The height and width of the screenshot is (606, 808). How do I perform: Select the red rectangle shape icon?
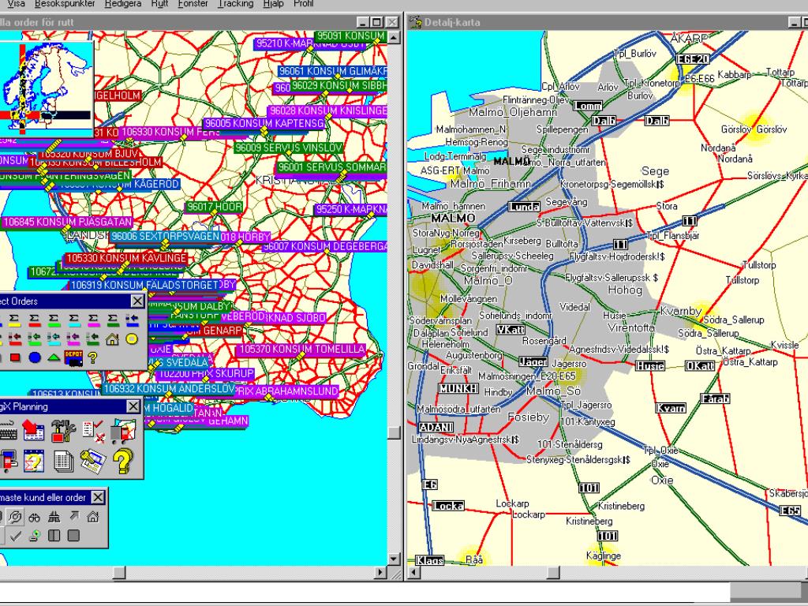pyautogui.click(x=15, y=357)
